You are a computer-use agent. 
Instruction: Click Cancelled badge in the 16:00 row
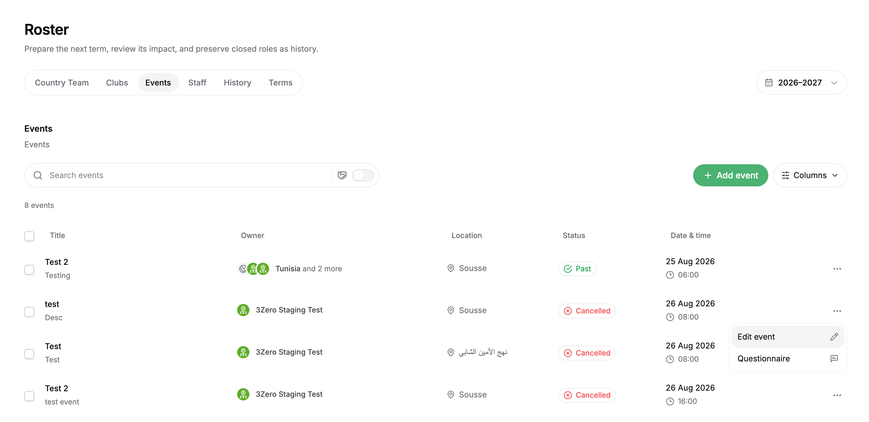[587, 395]
